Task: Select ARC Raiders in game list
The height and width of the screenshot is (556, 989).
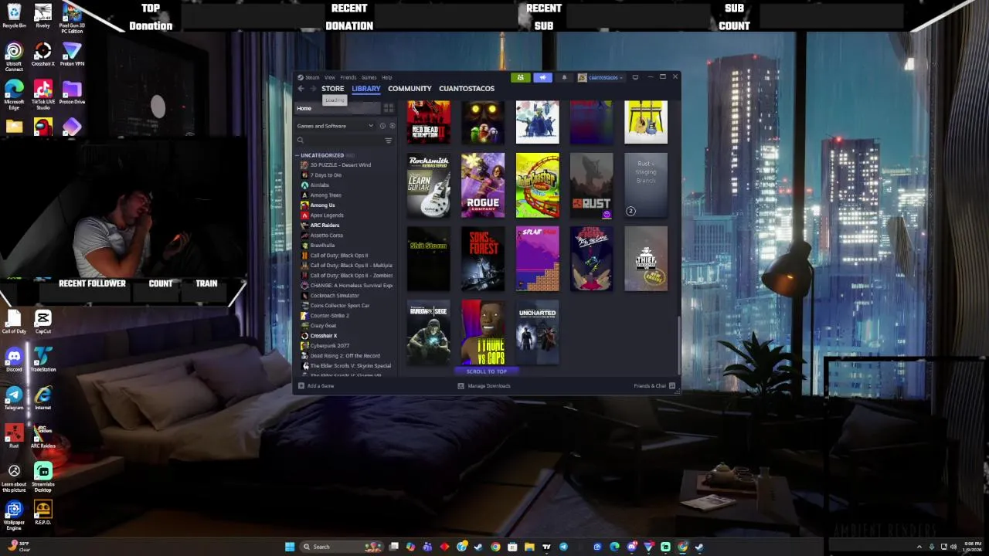Action: pos(325,225)
